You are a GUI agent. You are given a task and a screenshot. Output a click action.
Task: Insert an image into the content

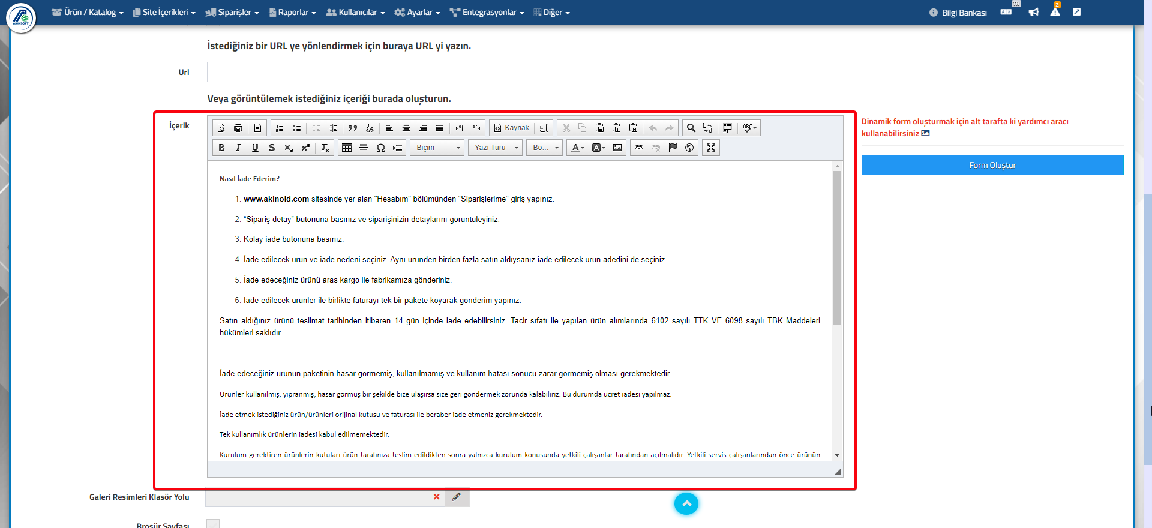(617, 148)
